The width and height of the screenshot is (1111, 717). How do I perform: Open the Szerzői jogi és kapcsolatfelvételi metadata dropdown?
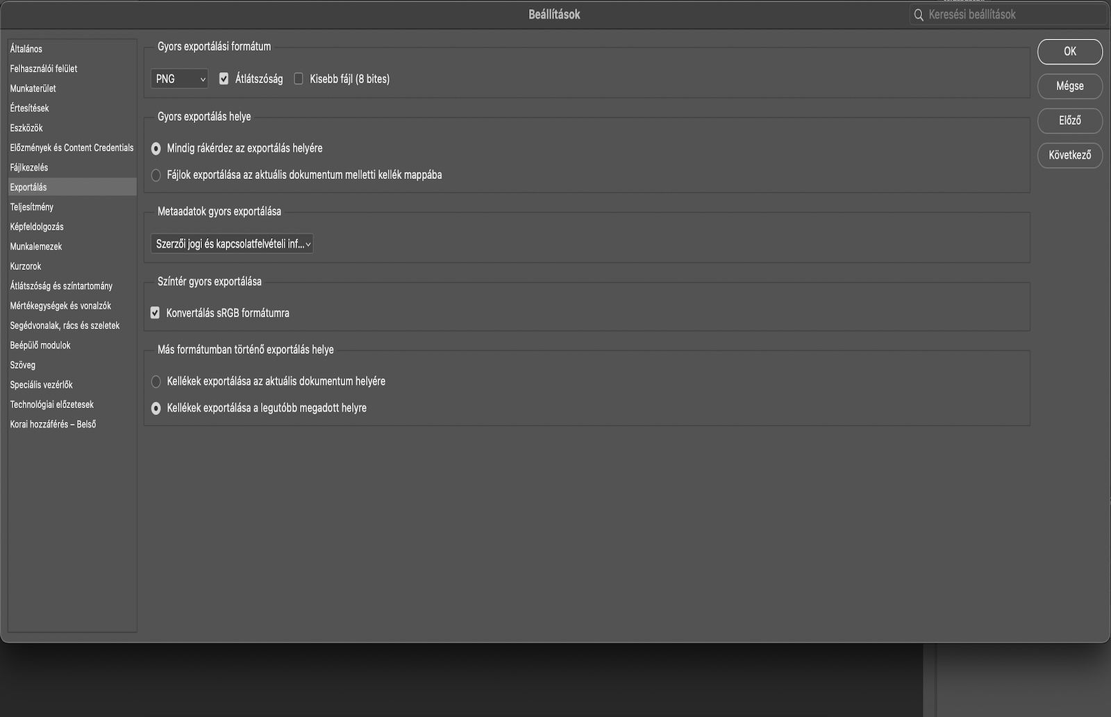click(232, 244)
